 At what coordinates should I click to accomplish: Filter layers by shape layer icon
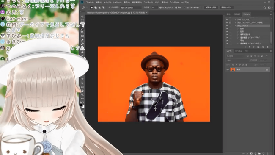click(258, 56)
